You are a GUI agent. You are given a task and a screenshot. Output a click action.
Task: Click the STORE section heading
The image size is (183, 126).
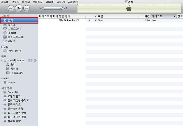point(5,47)
